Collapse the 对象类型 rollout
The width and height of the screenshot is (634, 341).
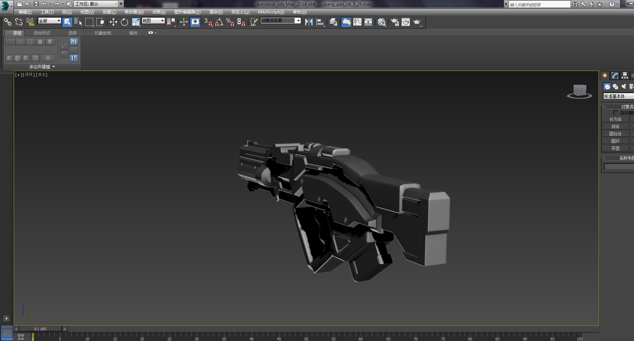(618, 106)
